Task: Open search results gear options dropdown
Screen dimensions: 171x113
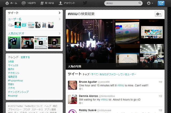Action: click(158, 14)
